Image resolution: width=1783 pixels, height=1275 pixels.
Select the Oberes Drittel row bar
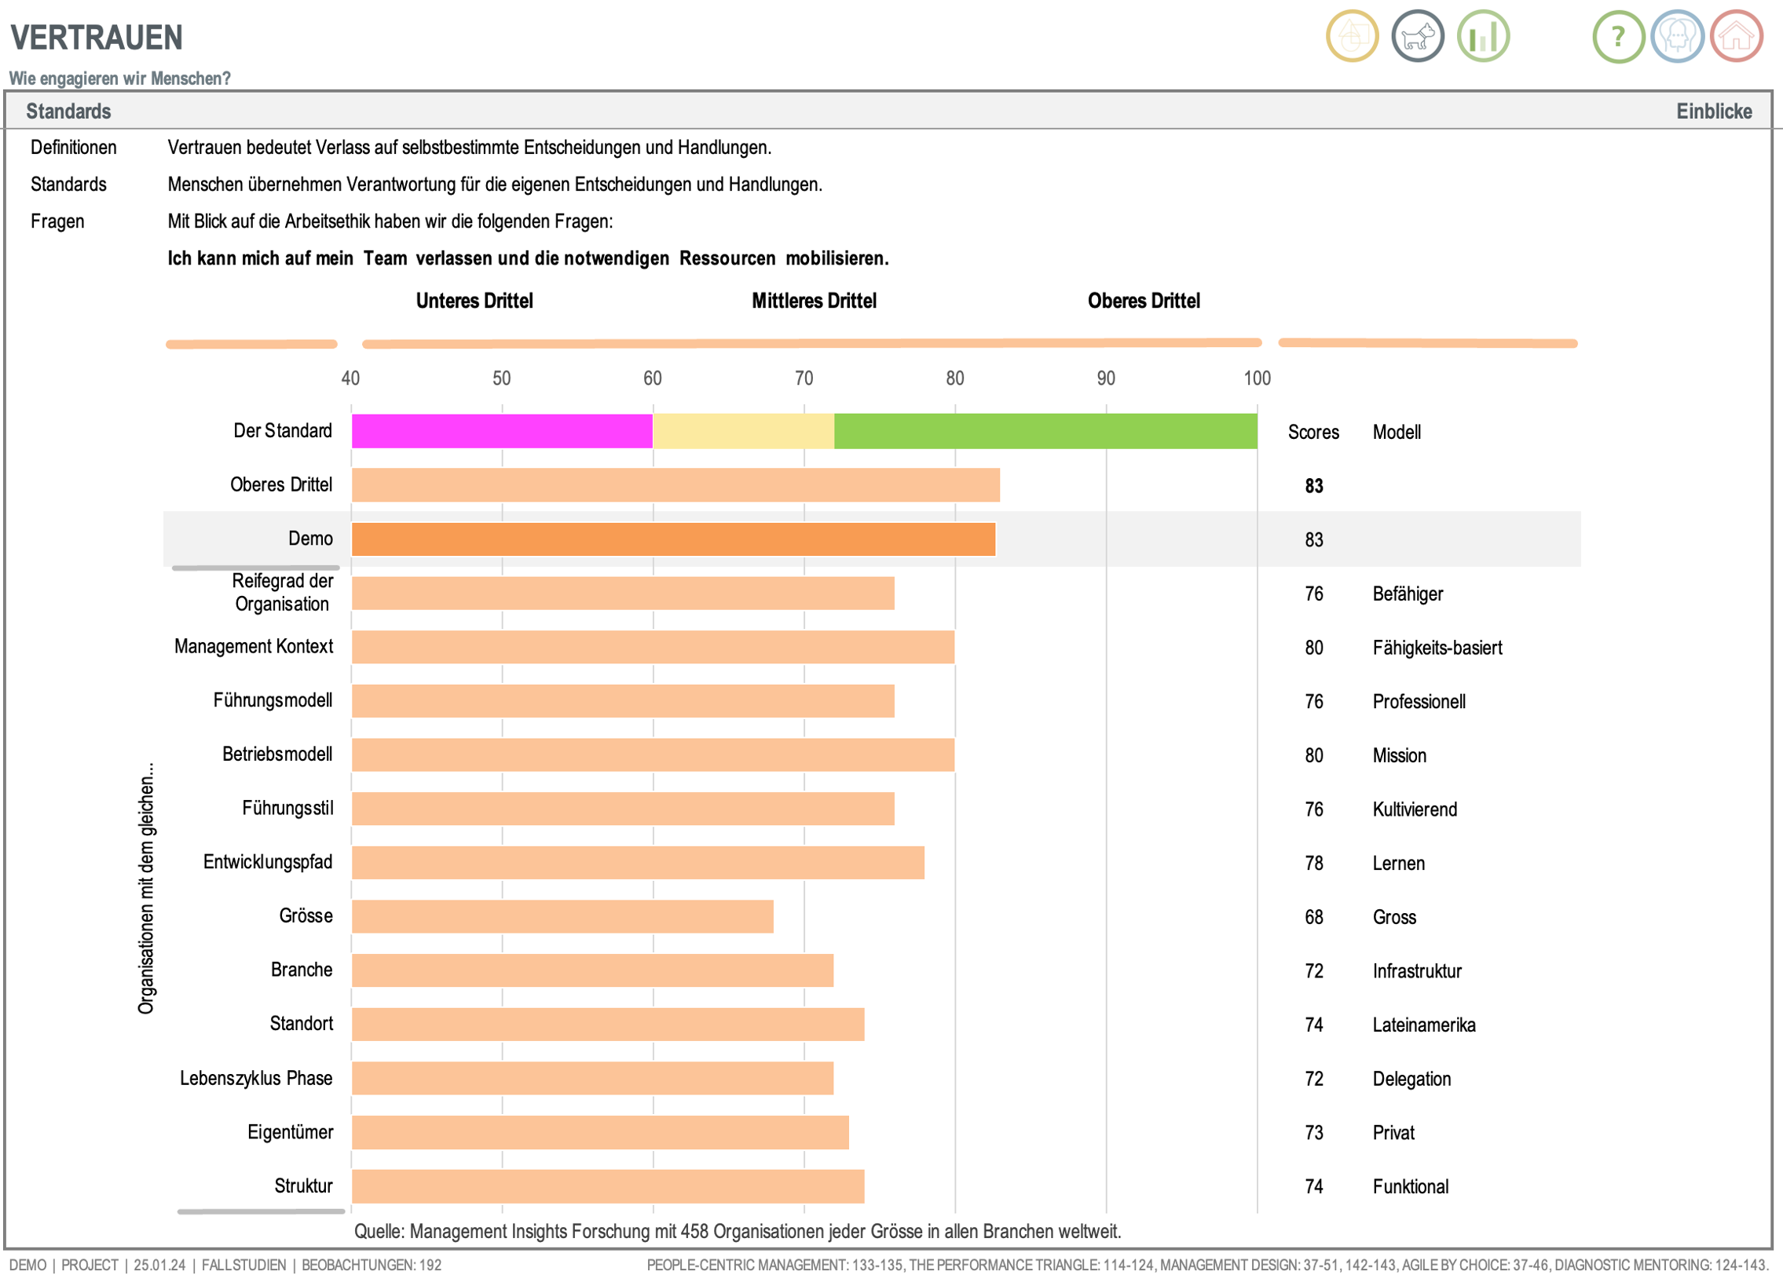tap(675, 485)
